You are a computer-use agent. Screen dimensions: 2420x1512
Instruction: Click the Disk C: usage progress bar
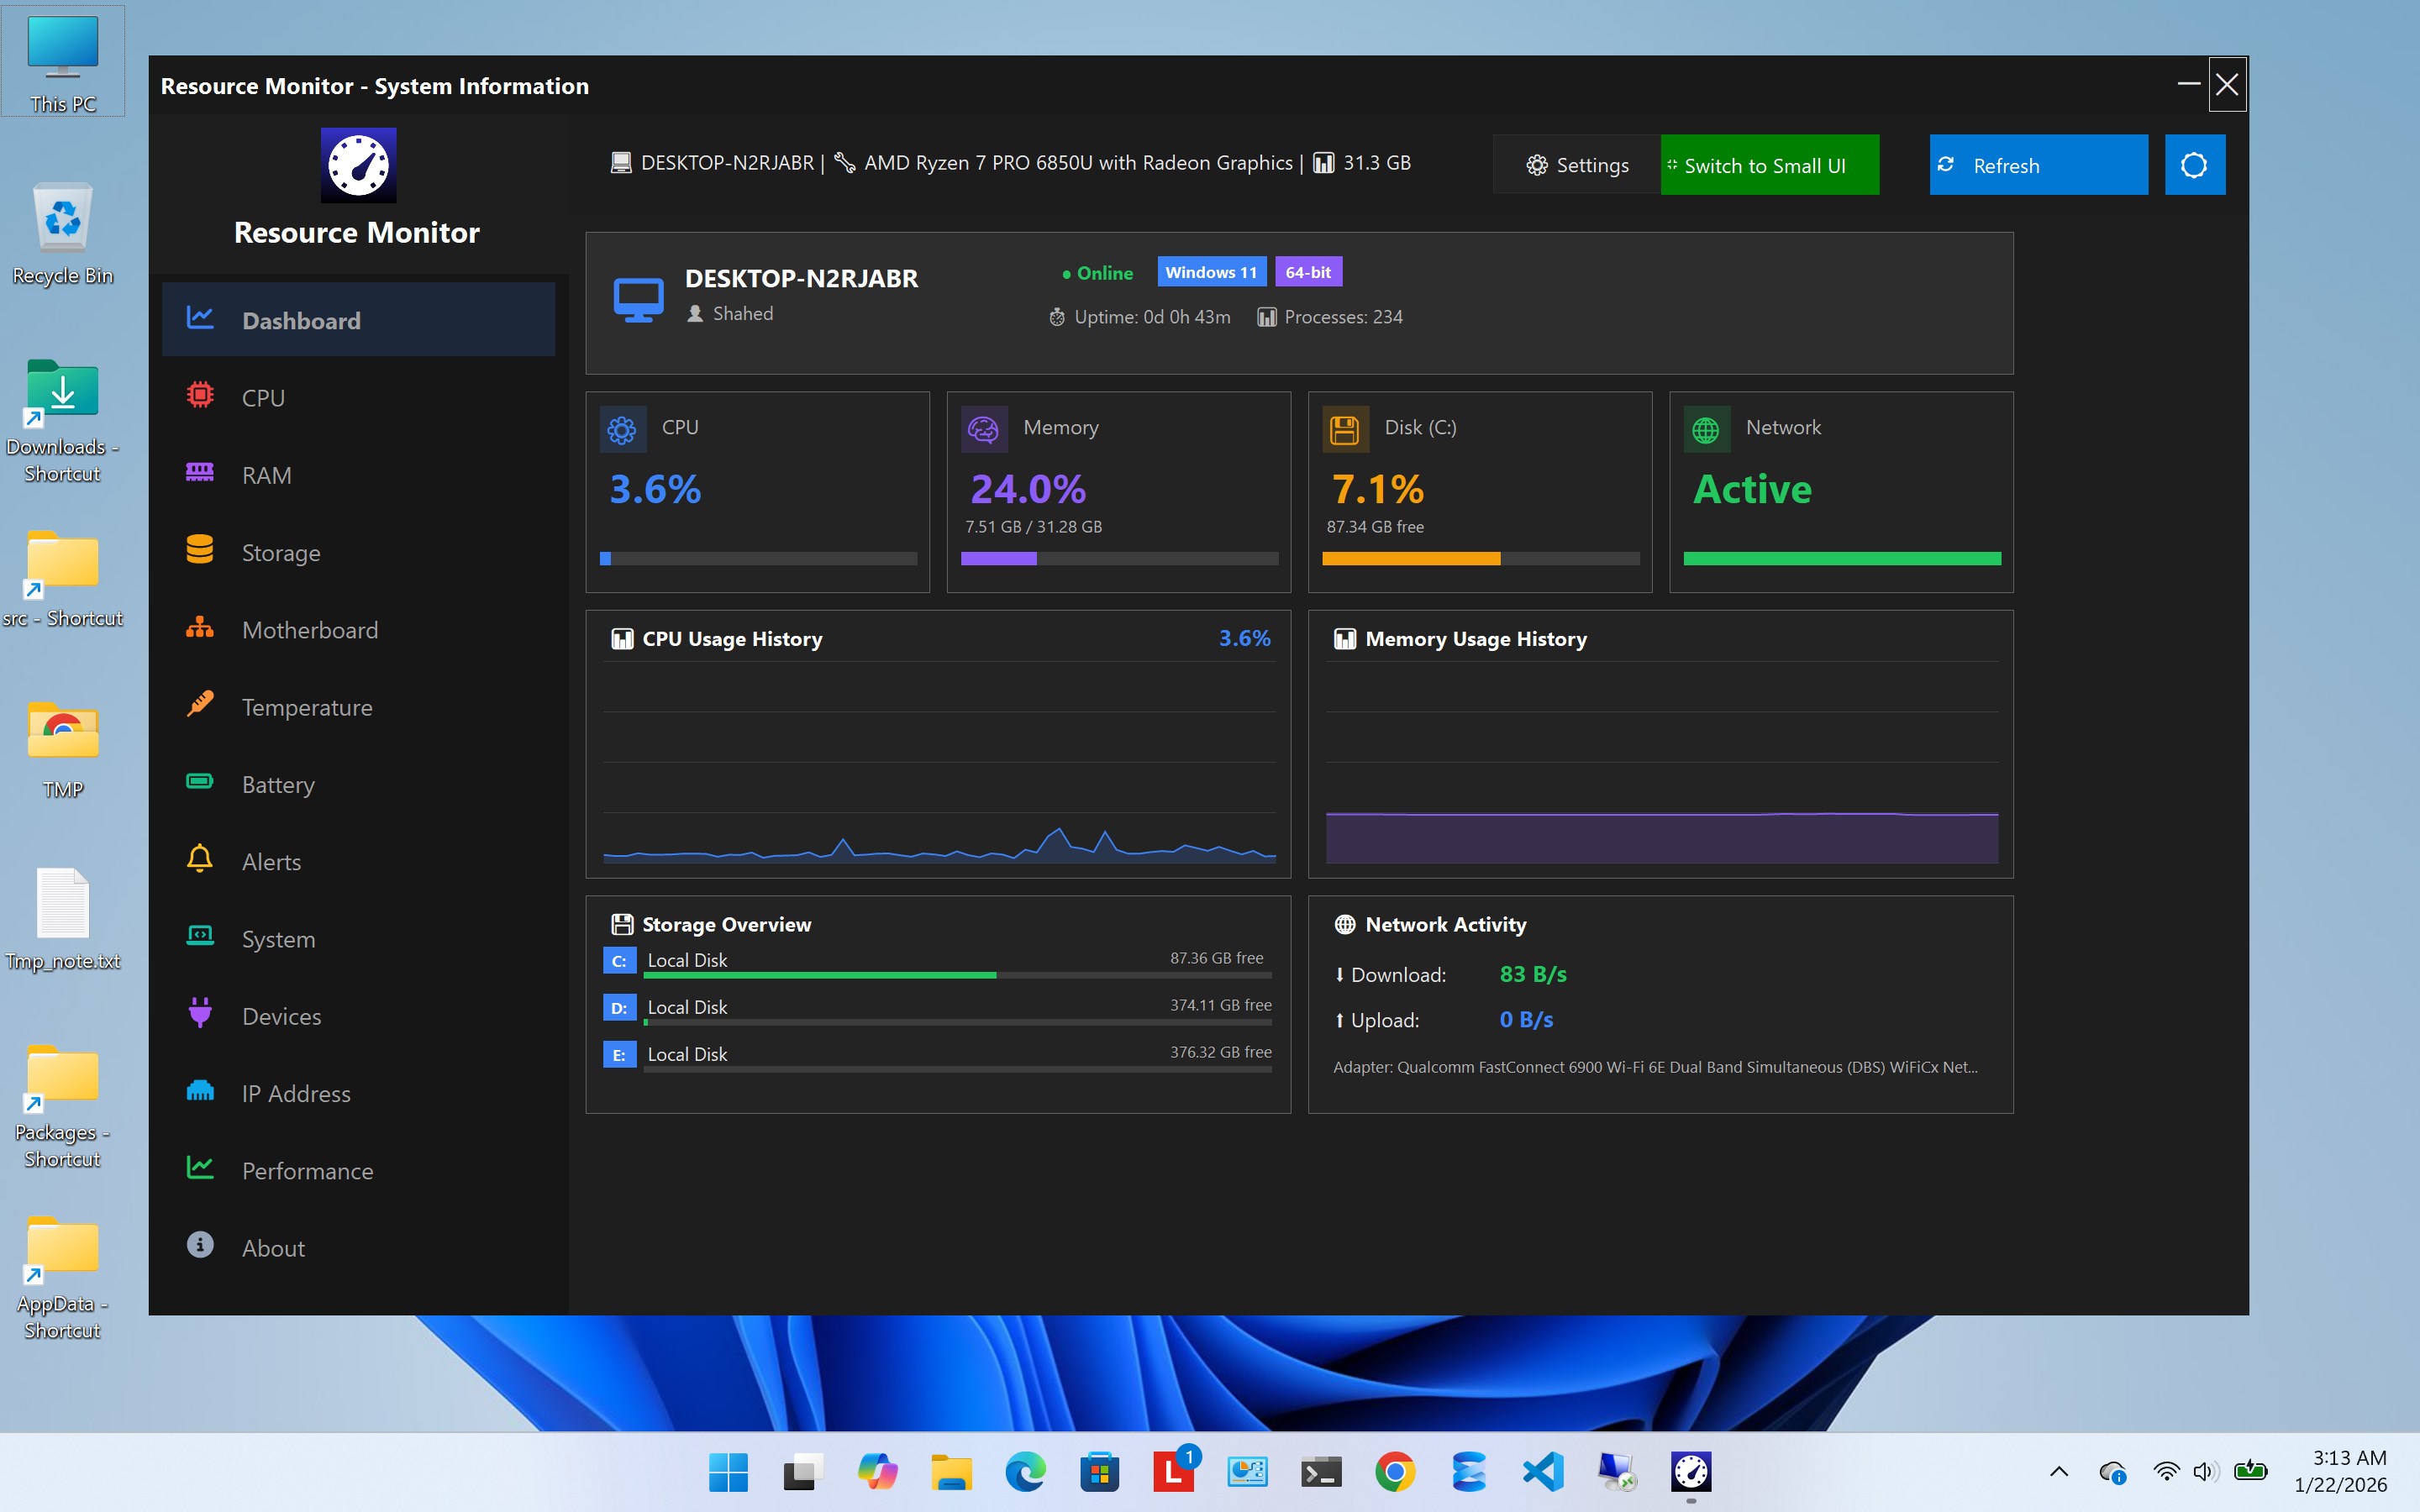[1480, 559]
